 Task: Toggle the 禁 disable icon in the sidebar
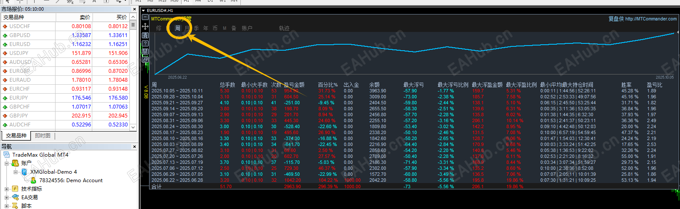(x=145, y=52)
